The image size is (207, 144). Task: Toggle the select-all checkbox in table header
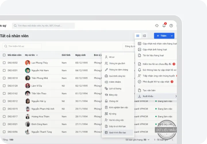tap(4, 55)
